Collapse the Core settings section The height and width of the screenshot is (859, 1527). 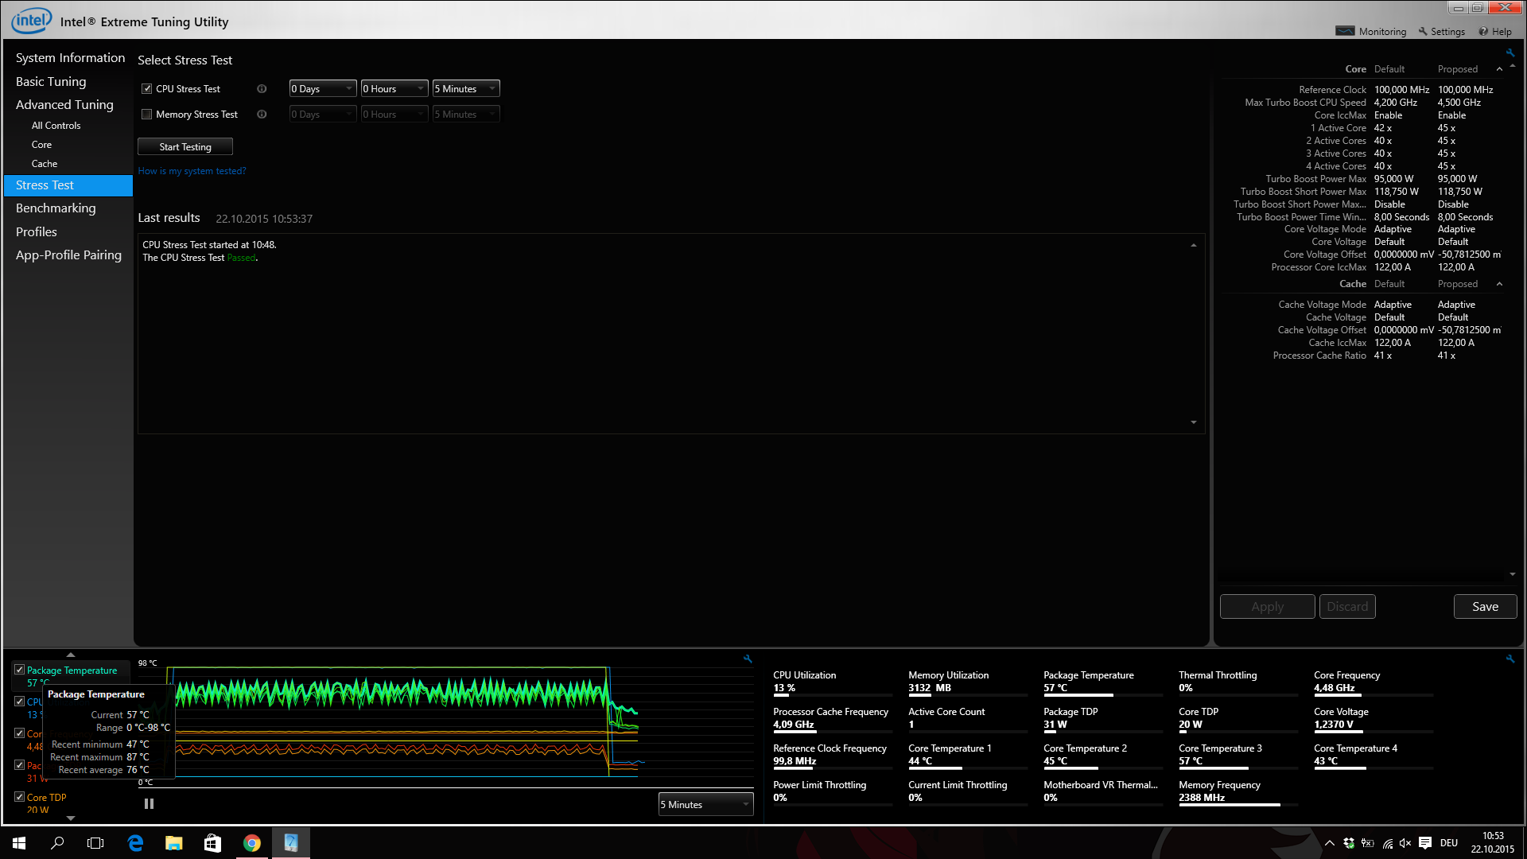point(1499,69)
